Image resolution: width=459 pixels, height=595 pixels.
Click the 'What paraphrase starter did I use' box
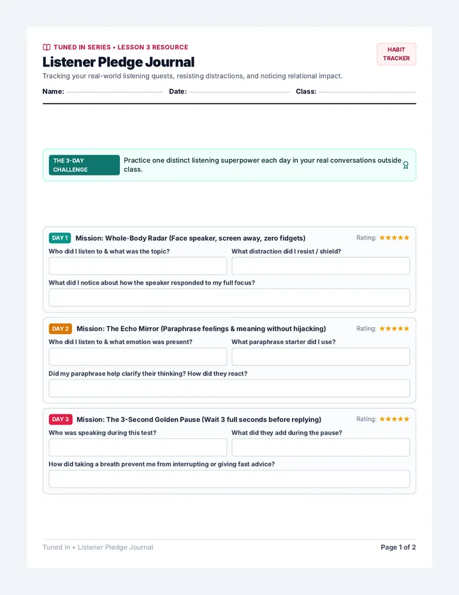321,356
